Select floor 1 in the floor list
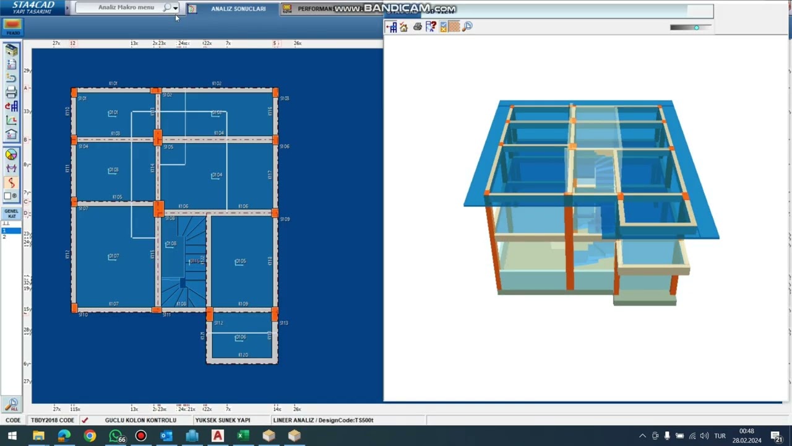 [x=12, y=231]
